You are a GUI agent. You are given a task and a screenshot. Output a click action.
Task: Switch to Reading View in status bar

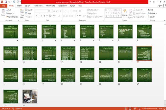(135, 109)
